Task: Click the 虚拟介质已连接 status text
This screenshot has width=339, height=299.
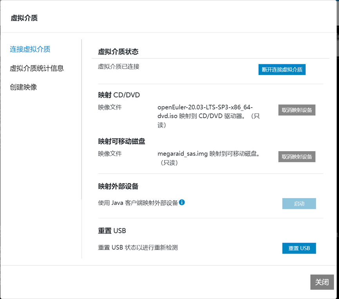Action: pyautogui.click(x=119, y=67)
